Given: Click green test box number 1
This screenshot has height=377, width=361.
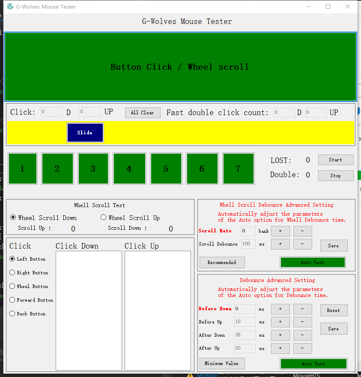Looking at the screenshot, I should click(x=23, y=169).
